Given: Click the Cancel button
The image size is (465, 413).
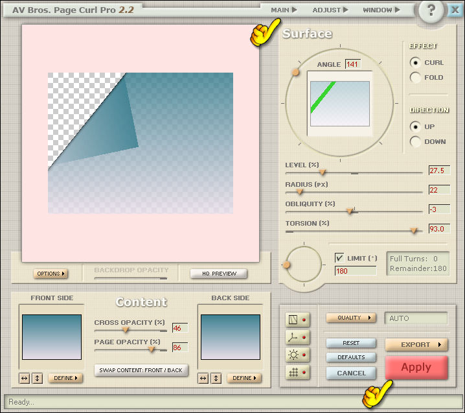Looking at the screenshot, I should coord(351,373).
